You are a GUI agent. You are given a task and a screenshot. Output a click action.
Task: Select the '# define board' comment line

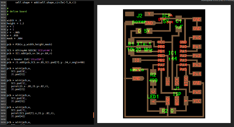click(17, 11)
